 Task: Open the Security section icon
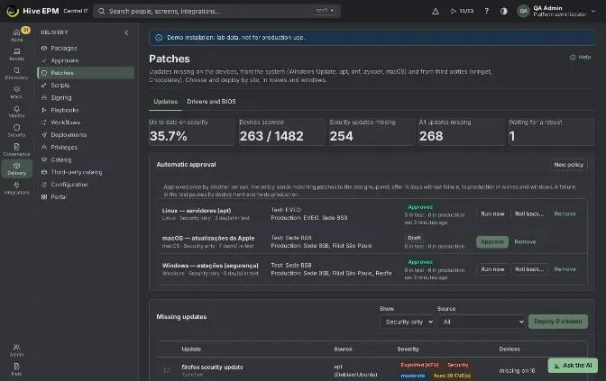pos(16,131)
